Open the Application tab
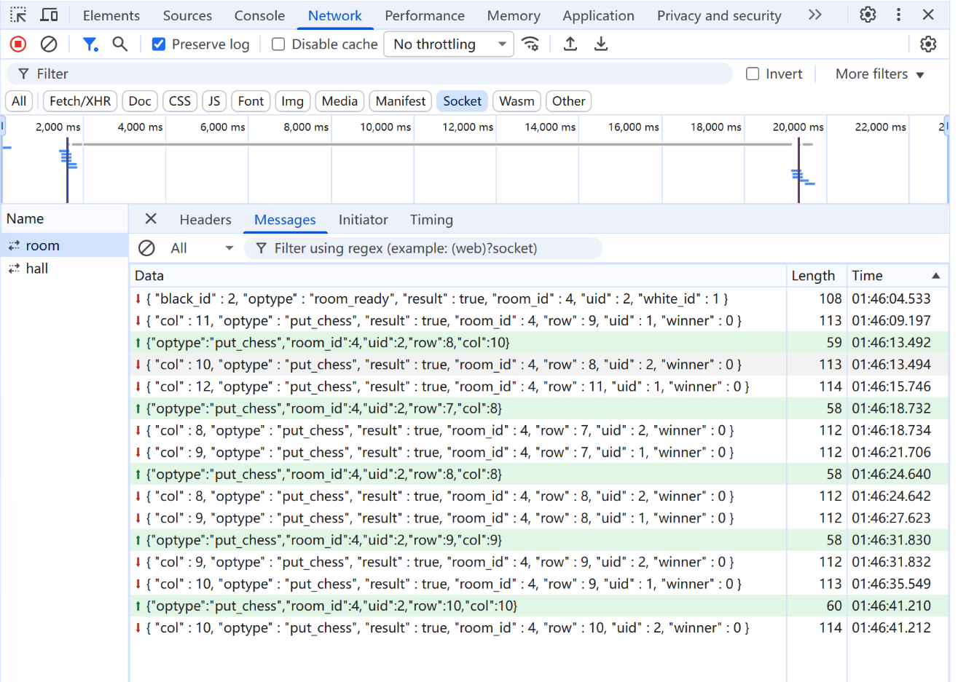 598,15
